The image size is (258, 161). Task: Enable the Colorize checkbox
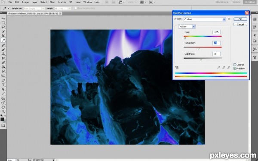coord(235,65)
